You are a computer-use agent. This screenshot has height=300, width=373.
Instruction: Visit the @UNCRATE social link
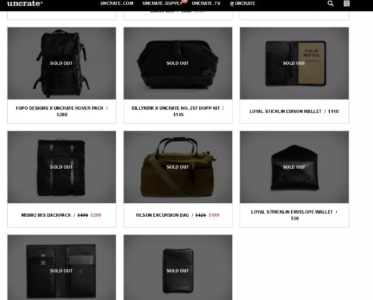tap(243, 3)
